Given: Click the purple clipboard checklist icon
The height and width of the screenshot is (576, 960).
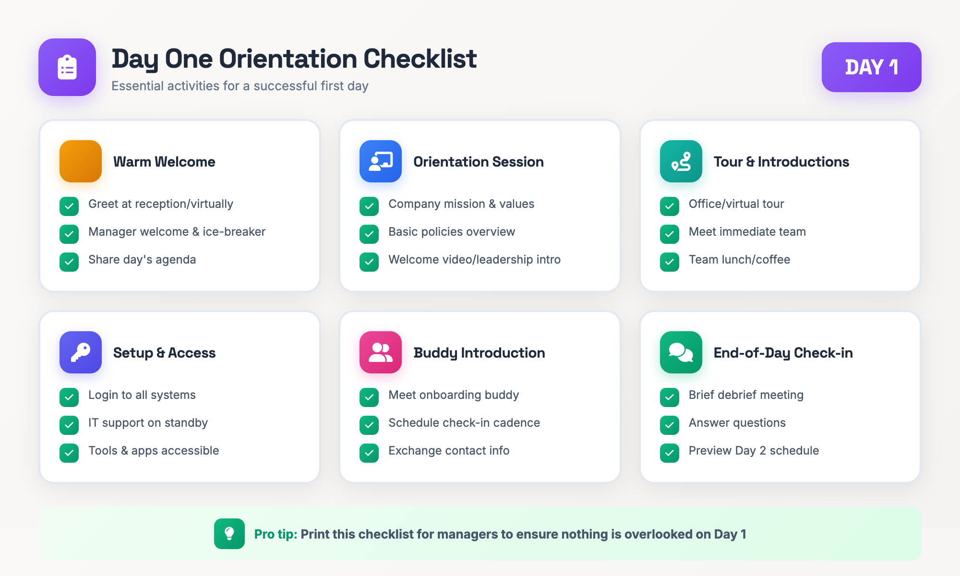Looking at the screenshot, I should tap(67, 67).
